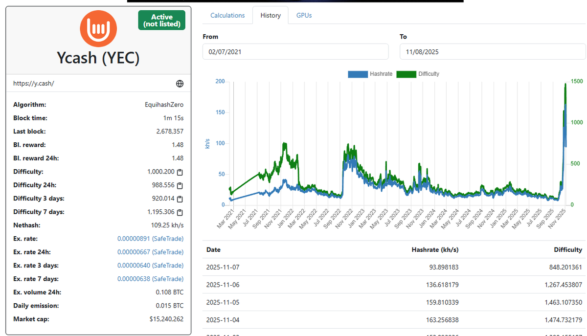Click the From date field 02/07/2021
This screenshot has height=336, width=587.
tap(295, 51)
